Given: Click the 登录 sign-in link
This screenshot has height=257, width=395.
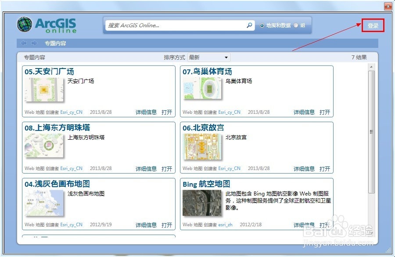Looking at the screenshot, I should pos(373,25).
